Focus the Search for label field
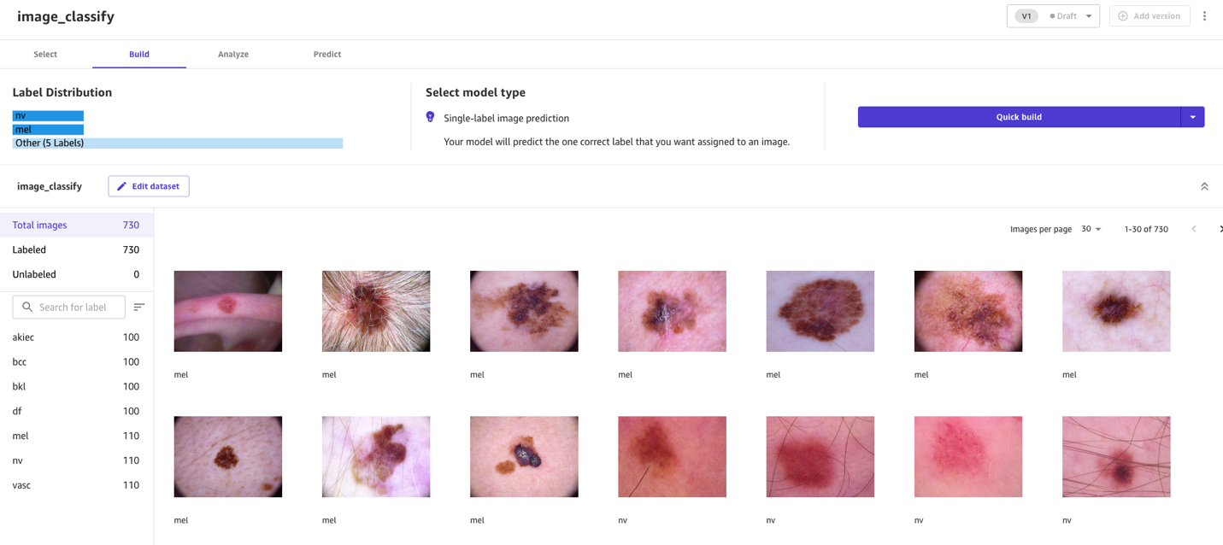Screen dimensions: 1223x545 [69, 307]
